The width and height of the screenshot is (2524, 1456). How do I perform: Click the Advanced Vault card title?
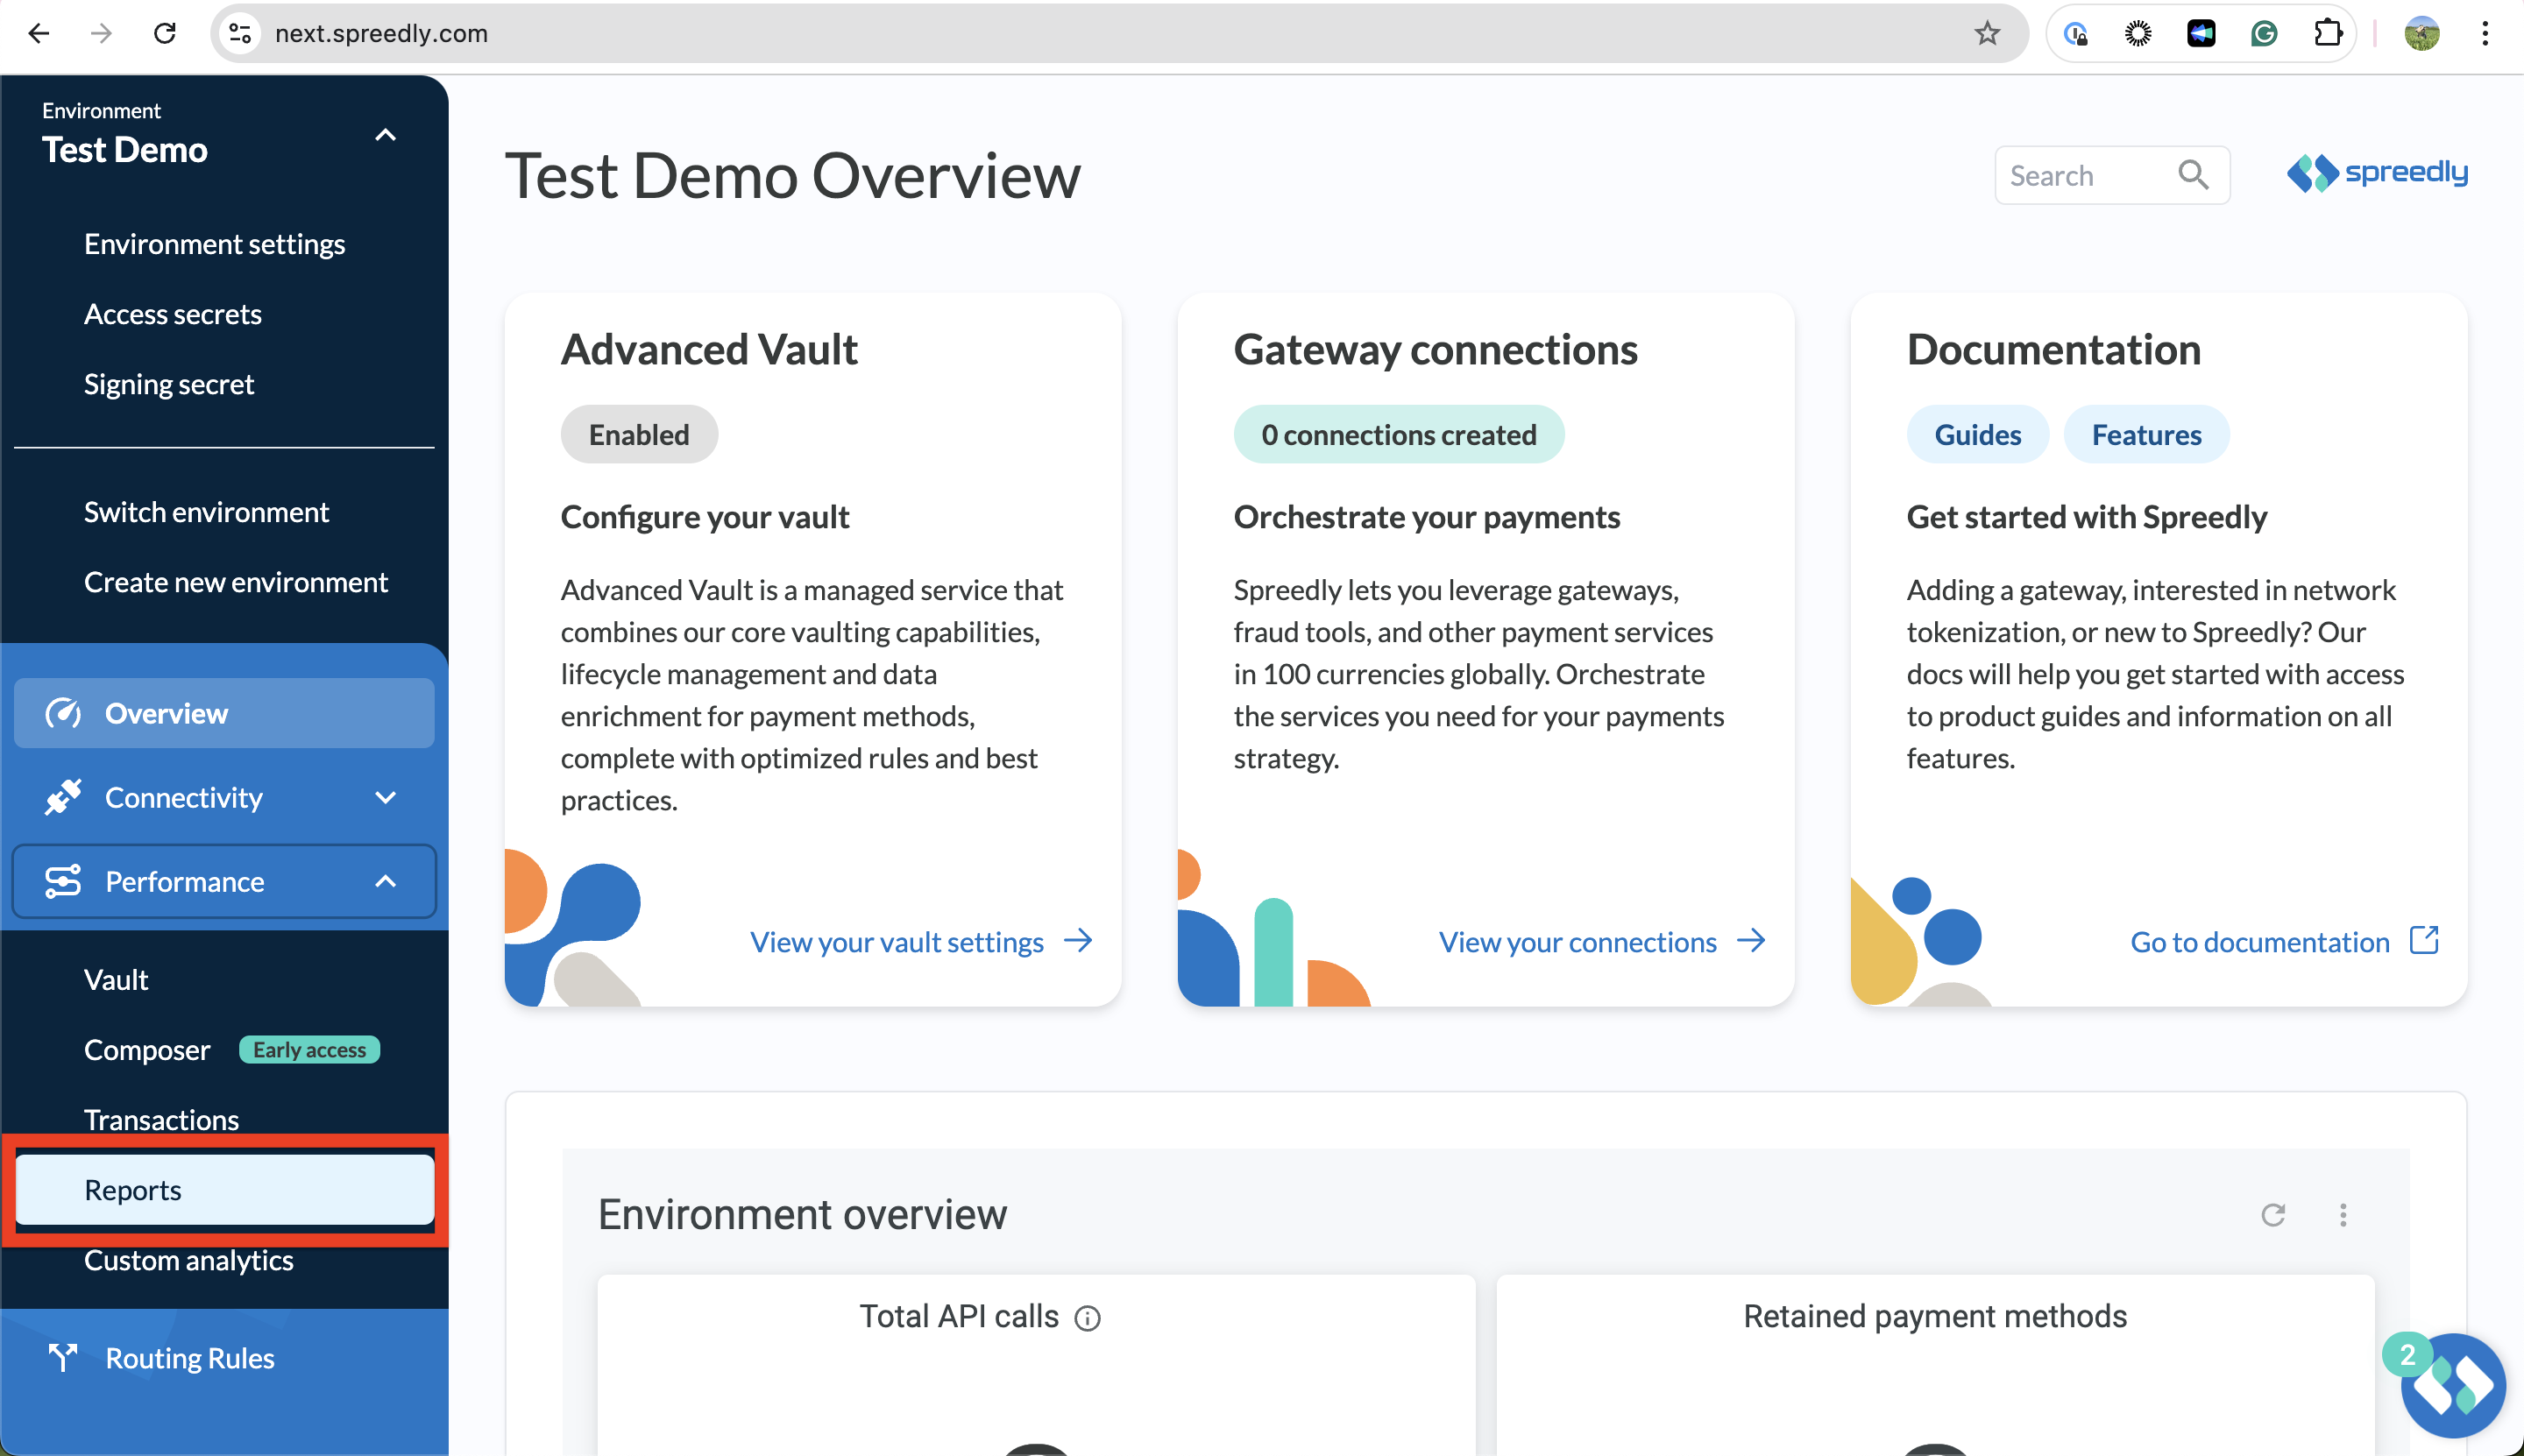point(708,349)
